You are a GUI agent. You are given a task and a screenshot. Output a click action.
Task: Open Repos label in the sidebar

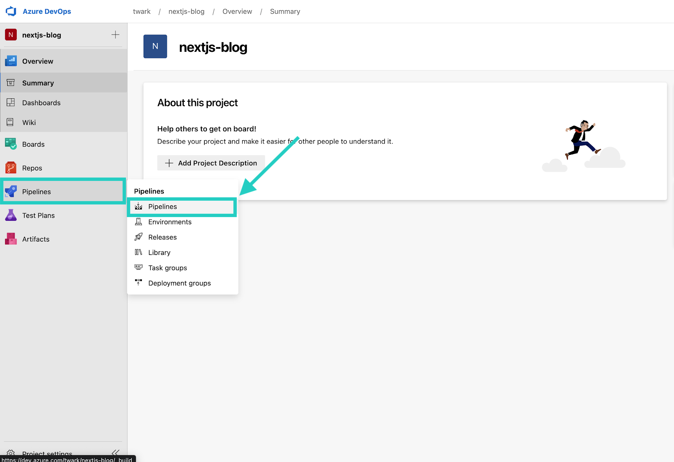pyautogui.click(x=32, y=168)
